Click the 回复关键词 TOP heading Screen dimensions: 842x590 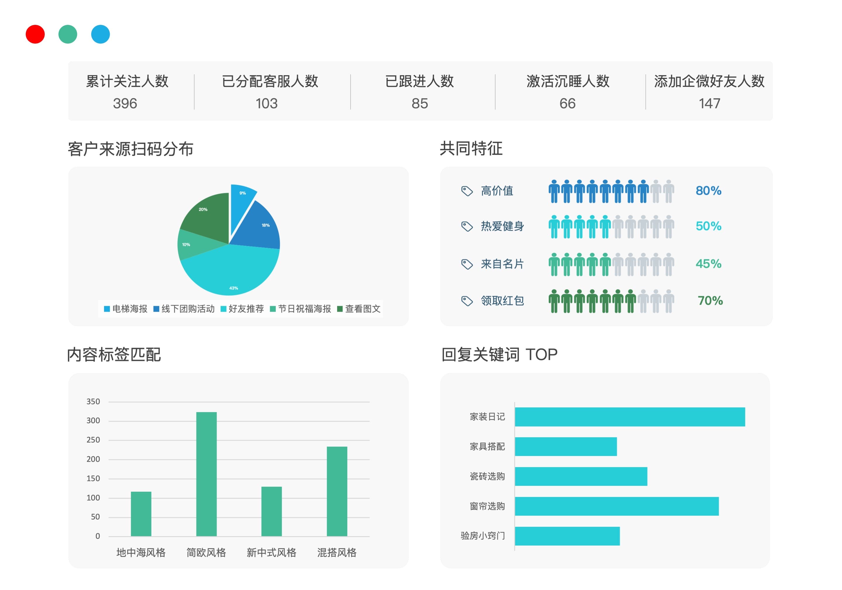(499, 355)
